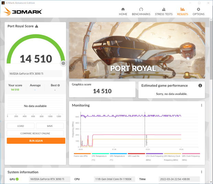Click COMPARE RESULT ONLINE
Viewport: 213px width, 184px height.
35,133
